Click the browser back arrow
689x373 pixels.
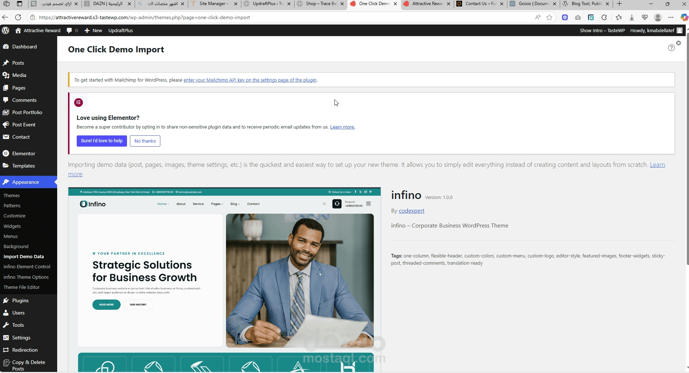[x=5, y=17]
